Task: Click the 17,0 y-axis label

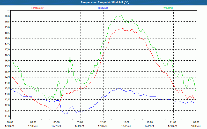Action: [x=7, y=50]
